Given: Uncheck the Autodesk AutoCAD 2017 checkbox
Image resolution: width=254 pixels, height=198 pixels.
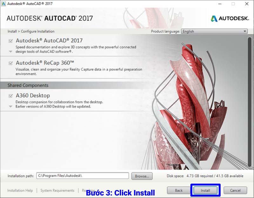Looking at the screenshot, I should click(x=10, y=41).
